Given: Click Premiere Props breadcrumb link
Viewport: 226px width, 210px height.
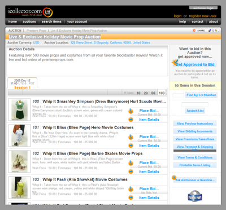Looking at the screenshot, I should click(36, 31).
